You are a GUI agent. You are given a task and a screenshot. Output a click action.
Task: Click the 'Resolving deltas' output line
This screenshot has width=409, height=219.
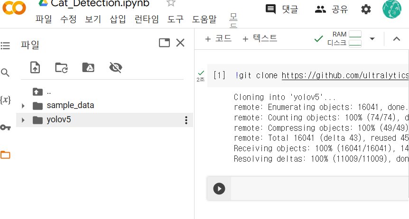point(321,159)
